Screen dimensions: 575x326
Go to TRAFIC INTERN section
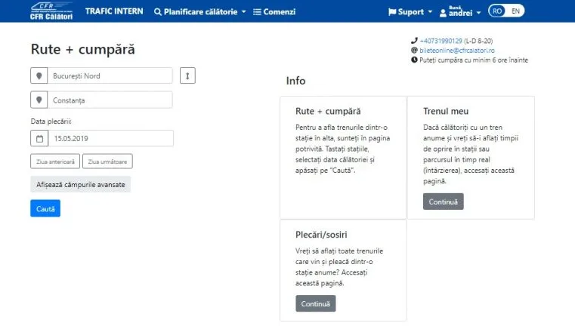pos(114,12)
